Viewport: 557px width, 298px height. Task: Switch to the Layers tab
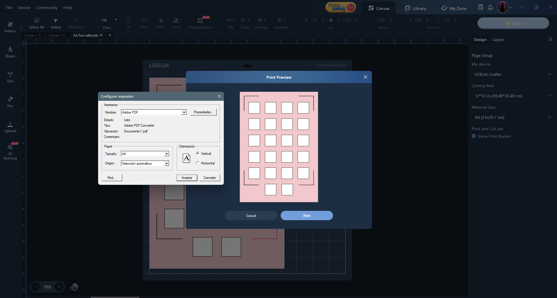[498, 40]
